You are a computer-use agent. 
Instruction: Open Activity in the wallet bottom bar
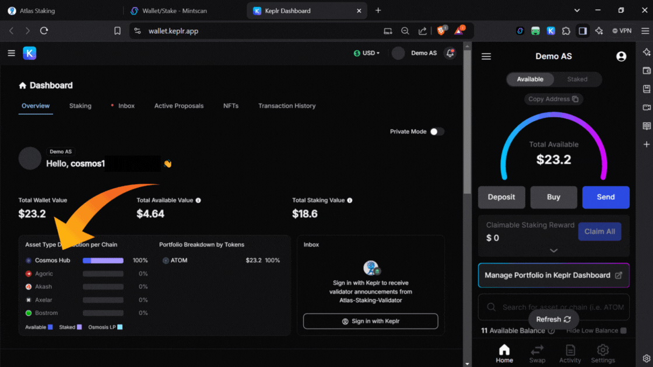[x=570, y=353]
